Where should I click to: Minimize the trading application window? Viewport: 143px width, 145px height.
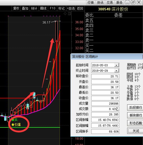(x=127, y=3)
